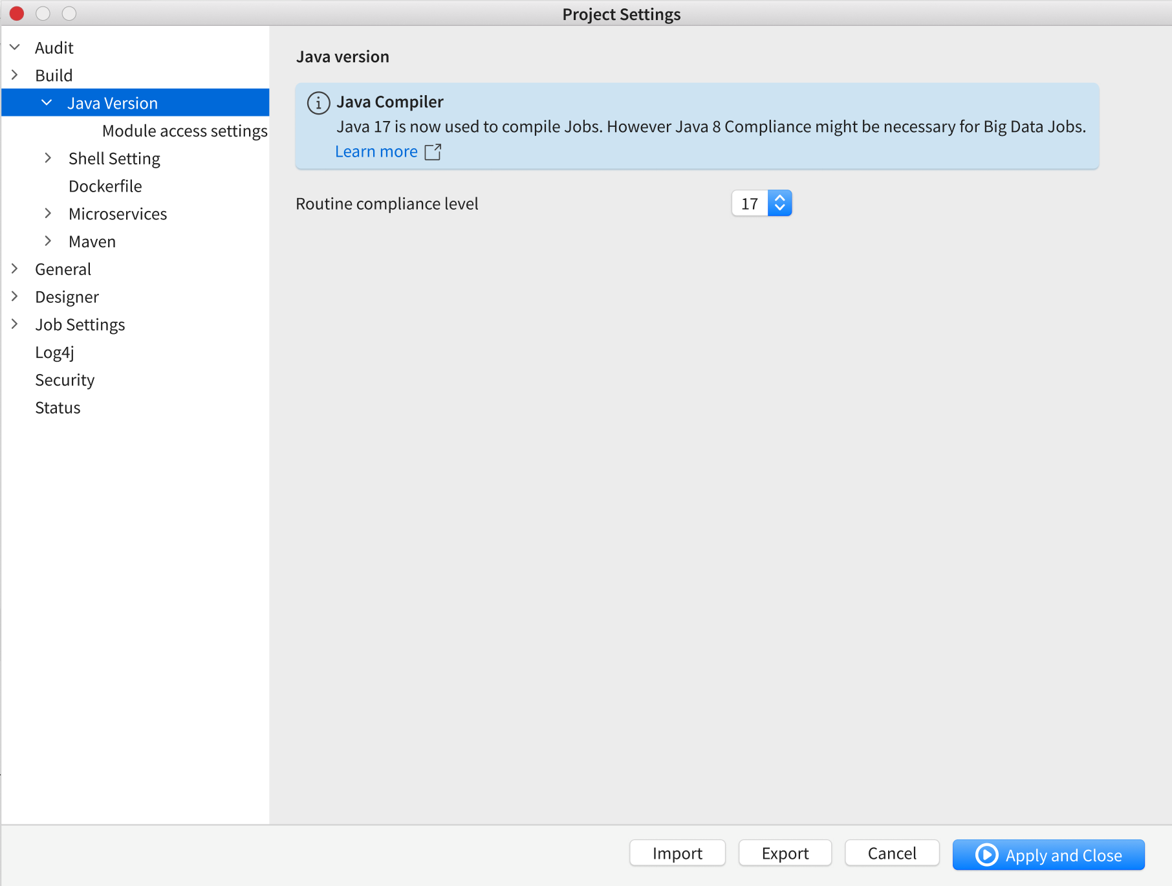This screenshot has height=886, width=1172.
Task: Open the Dockerfile settings page
Action: (x=105, y=186)
